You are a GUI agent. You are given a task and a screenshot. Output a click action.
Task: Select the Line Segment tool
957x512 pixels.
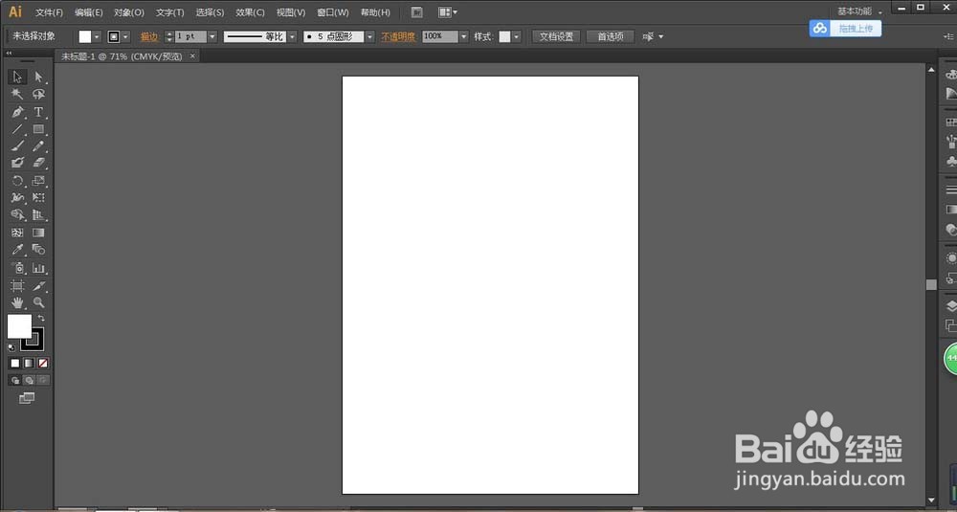(17, 129)
